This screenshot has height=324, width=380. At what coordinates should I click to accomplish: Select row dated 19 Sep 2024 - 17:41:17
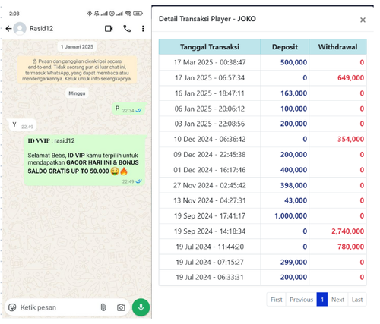point(263,216)
